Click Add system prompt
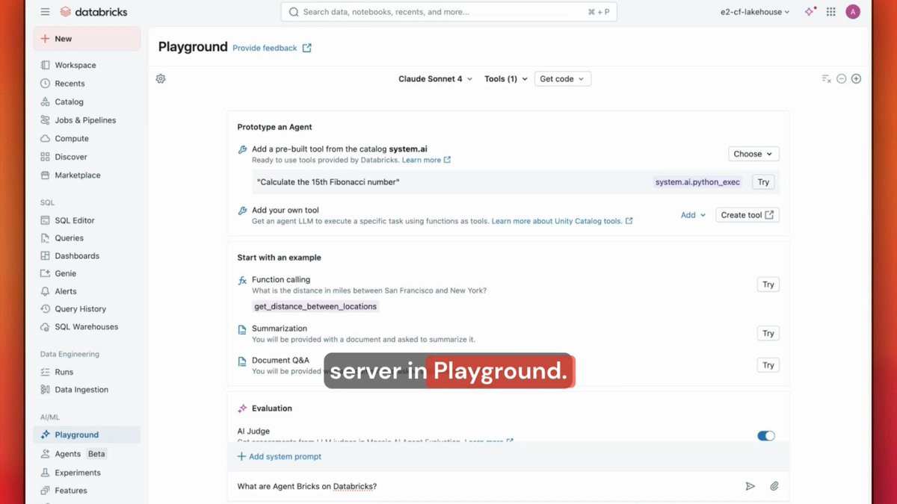Image resolution: width=897 pixels, height=504 pixels. tap(280, 456)
